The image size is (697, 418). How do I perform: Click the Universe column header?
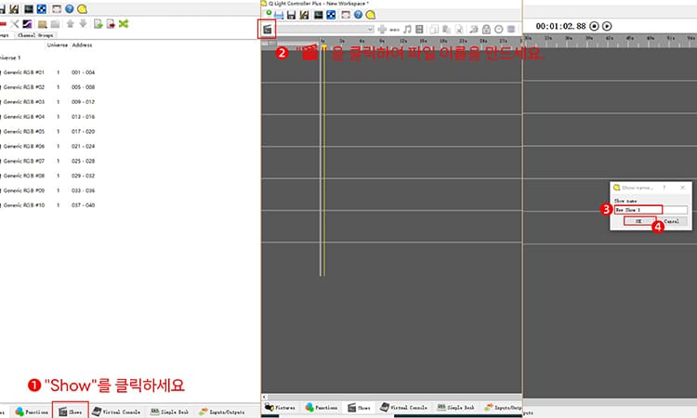tap(58, 45)
